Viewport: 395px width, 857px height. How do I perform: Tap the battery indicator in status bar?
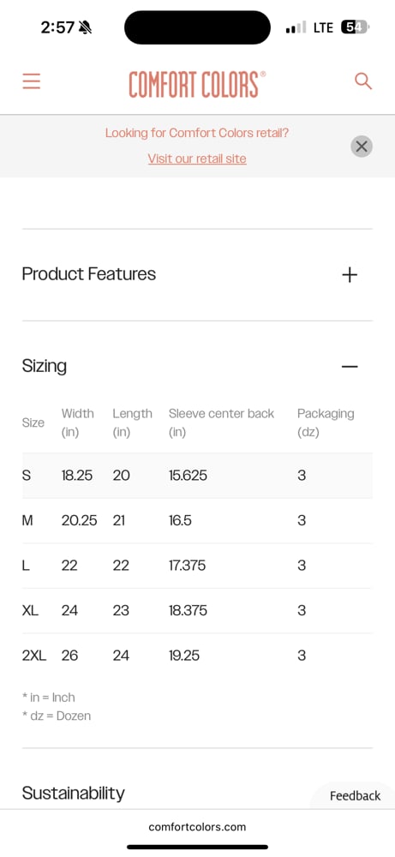tap(355, 27)
